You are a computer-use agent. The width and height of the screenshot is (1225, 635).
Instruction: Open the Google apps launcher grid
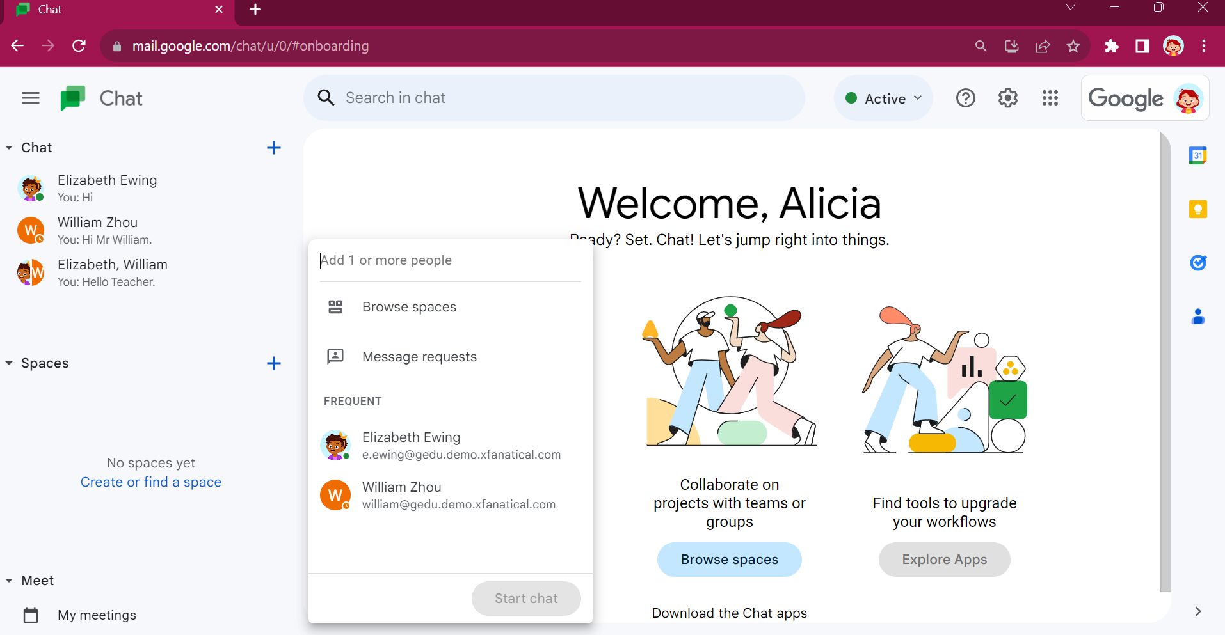pyautogui.click(x=1050, y=97)
